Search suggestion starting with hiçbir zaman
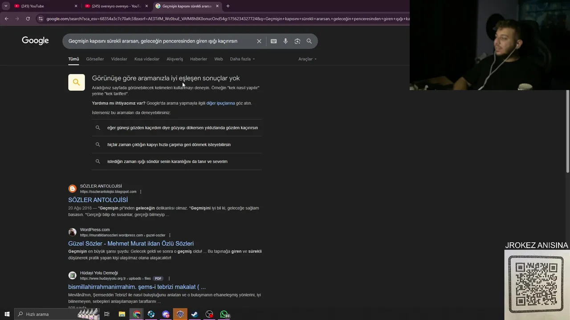Image resolution: width=570 pixels, height=320 pixels. click(x=177, y=145)
